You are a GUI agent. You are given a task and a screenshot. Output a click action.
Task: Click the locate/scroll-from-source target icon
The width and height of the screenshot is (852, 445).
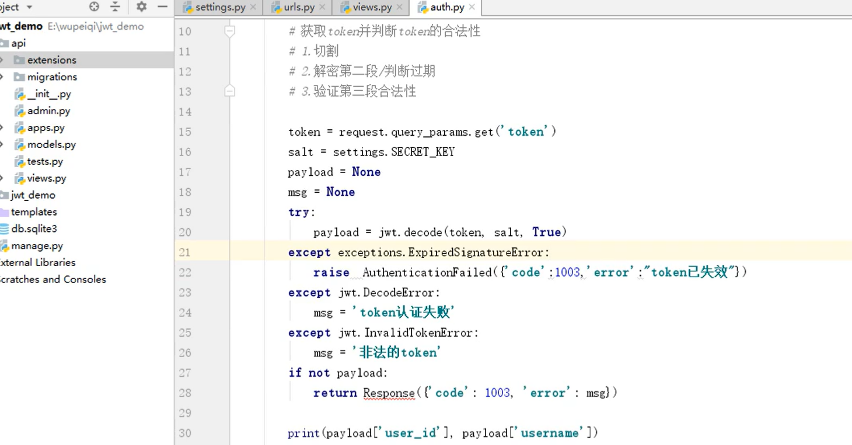click(94, 7)
